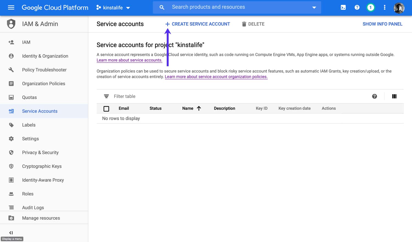
Task: Open Learn more about service accounts
Action: pos(129,60)
